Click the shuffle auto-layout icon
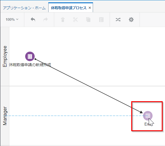Screen dimensions: 165x146 [x=118, y=20]
